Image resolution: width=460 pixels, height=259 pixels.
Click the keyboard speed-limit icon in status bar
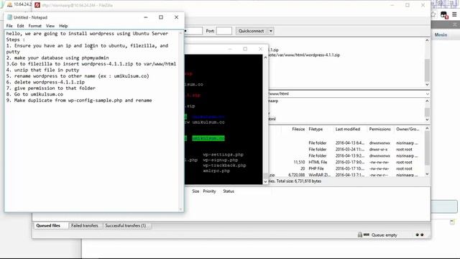pos(367,235)
